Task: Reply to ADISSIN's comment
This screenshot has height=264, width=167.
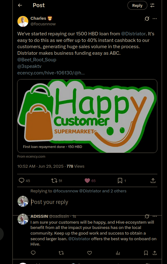Action: [x=33, y=253]
